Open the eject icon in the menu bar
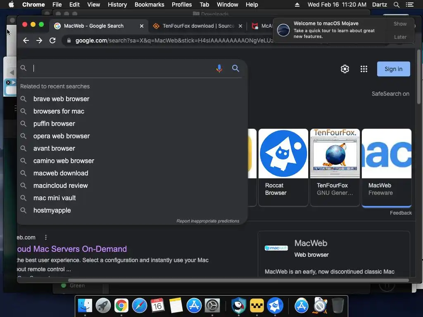 click(297, 5)
